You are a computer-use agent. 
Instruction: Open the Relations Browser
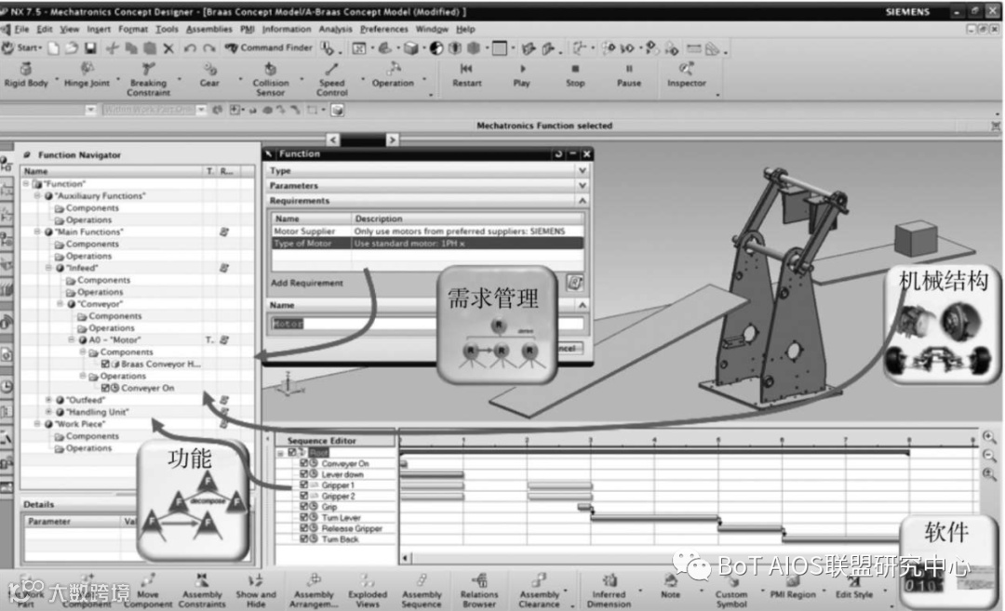(x=479, y=591)
